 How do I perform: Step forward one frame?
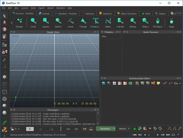coord(163,135)
